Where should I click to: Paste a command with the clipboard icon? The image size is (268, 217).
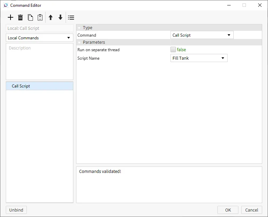pos(40,18)
